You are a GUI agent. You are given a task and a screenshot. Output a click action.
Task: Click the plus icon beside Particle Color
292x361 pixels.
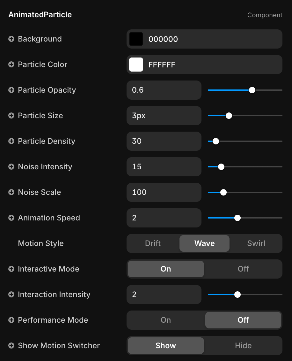[11, 65]
